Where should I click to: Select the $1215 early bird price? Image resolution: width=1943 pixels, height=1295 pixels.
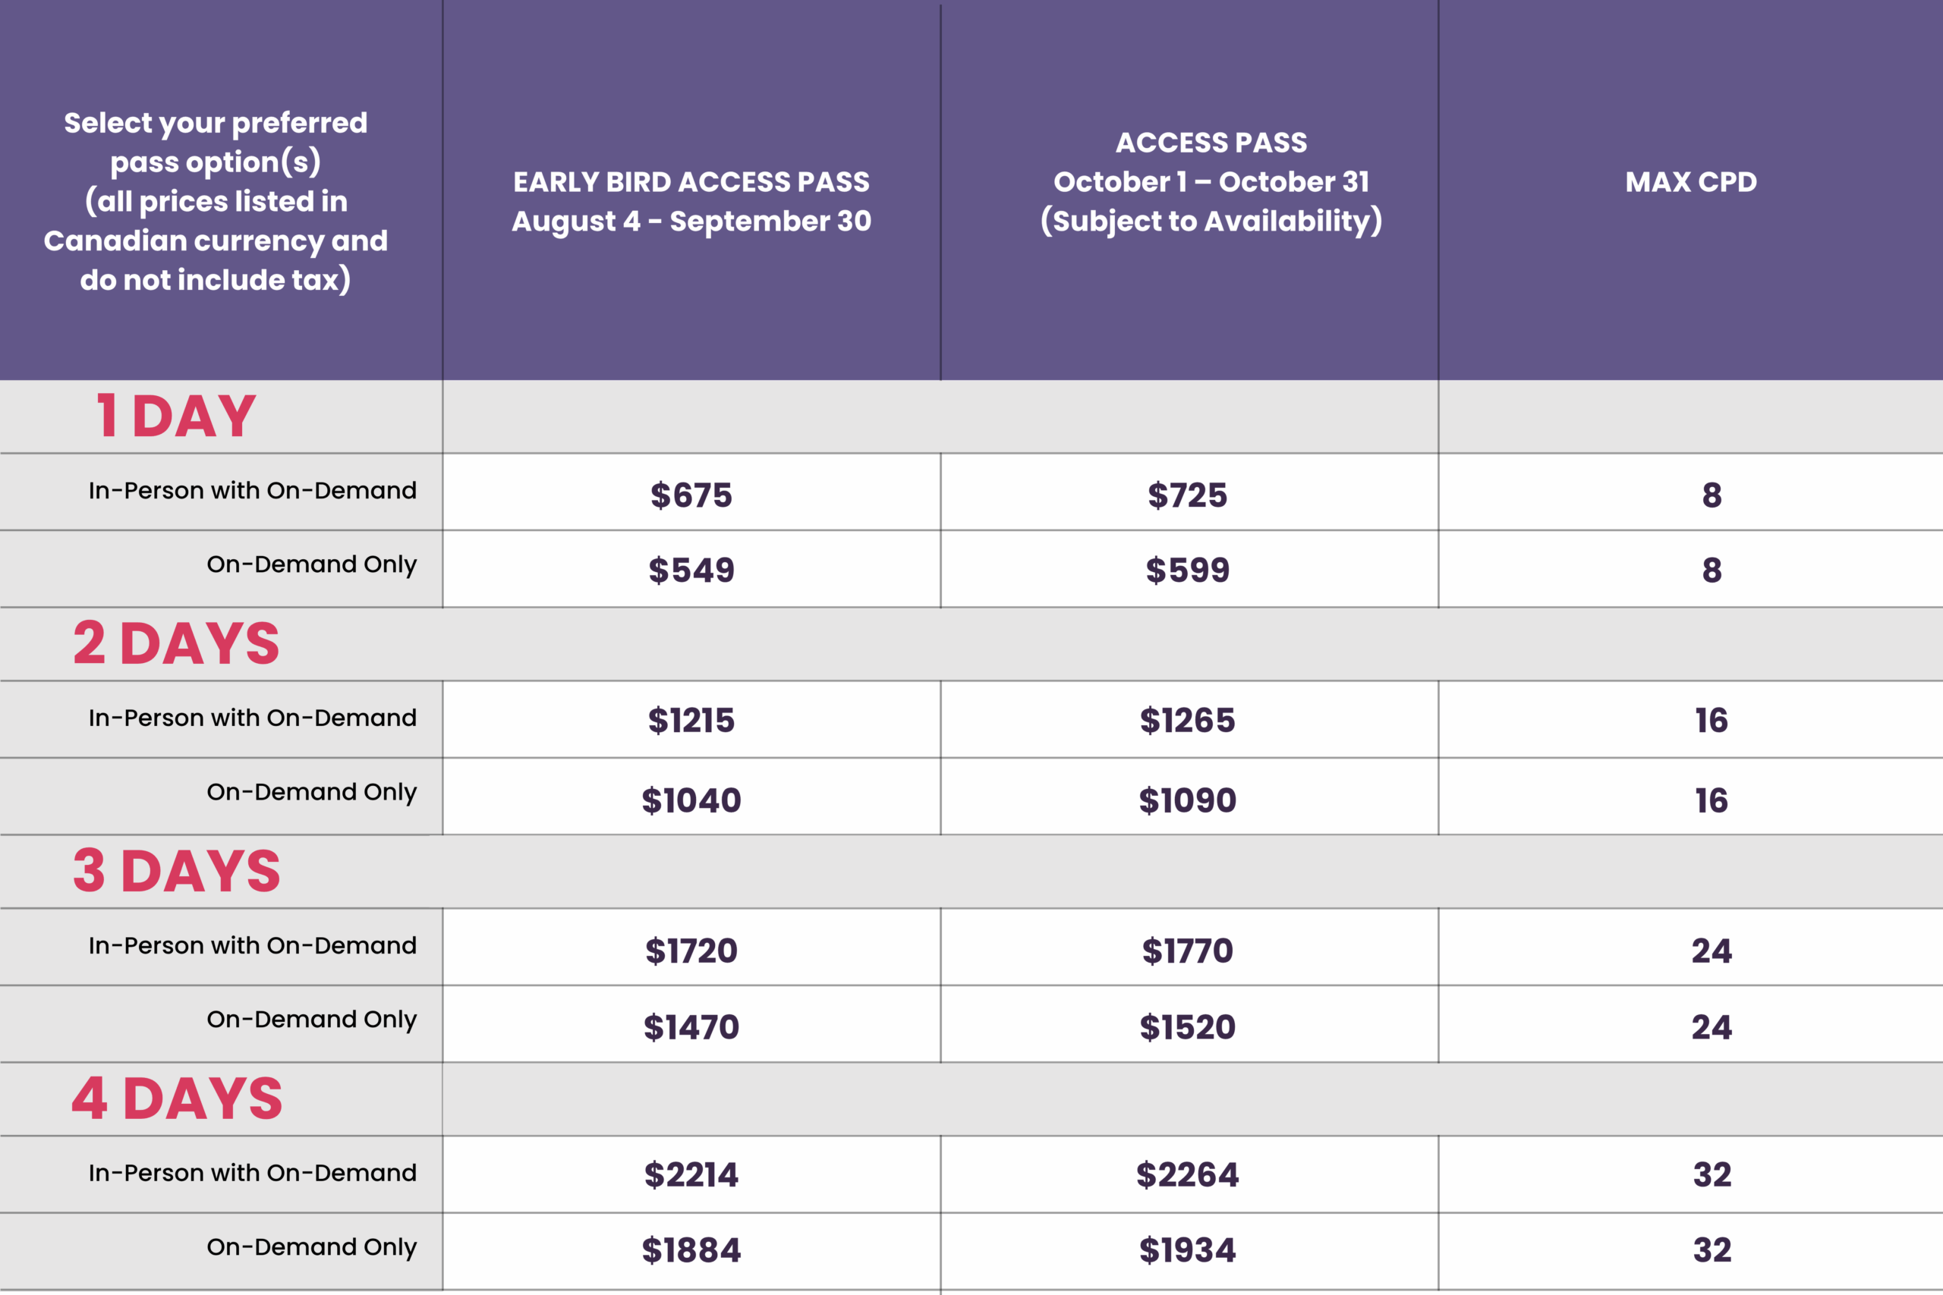[691, 720]
